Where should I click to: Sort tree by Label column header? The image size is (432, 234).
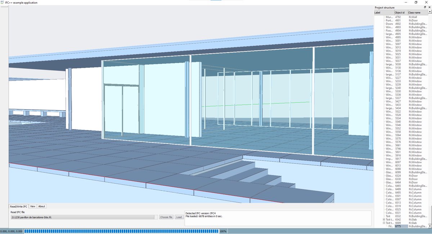coord(384,13)
